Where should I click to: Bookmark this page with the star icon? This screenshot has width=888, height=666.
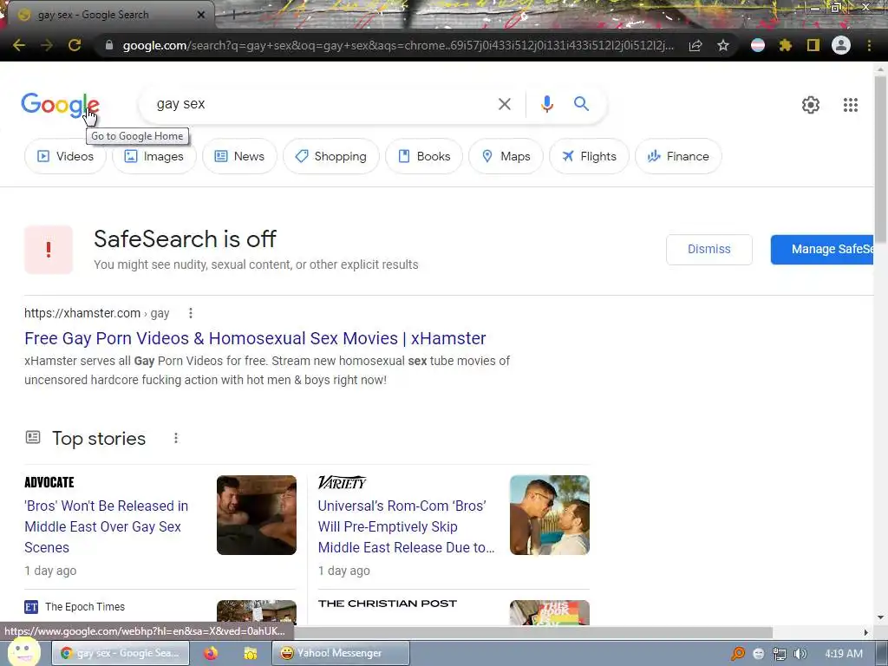pos(723,45)
